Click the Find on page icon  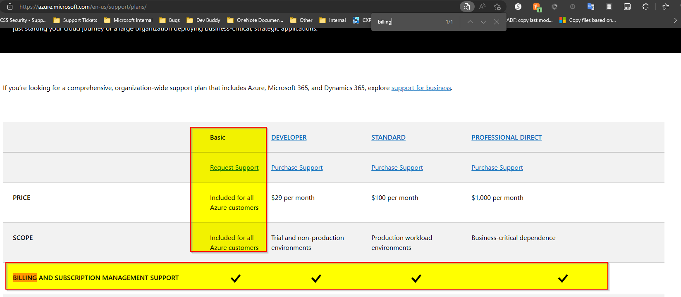(466, 7)
